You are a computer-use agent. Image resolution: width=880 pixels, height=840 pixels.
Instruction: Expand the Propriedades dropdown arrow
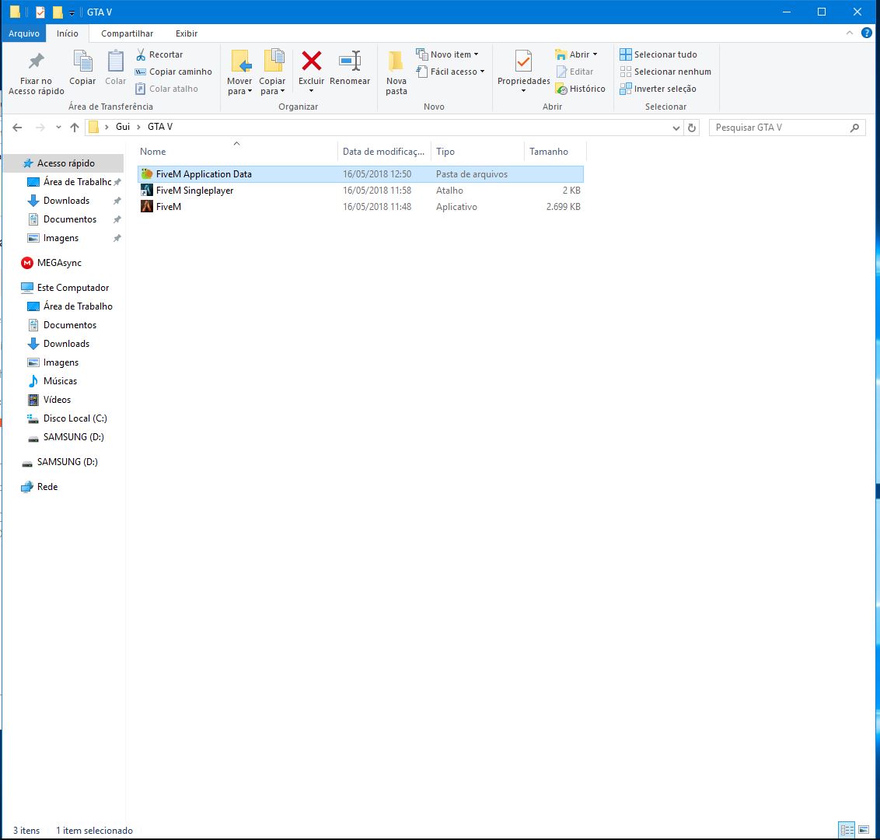point(524,91)
